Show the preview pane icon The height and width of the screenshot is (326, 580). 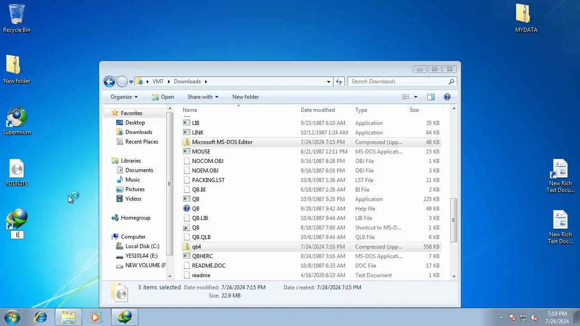click(431, 97)
